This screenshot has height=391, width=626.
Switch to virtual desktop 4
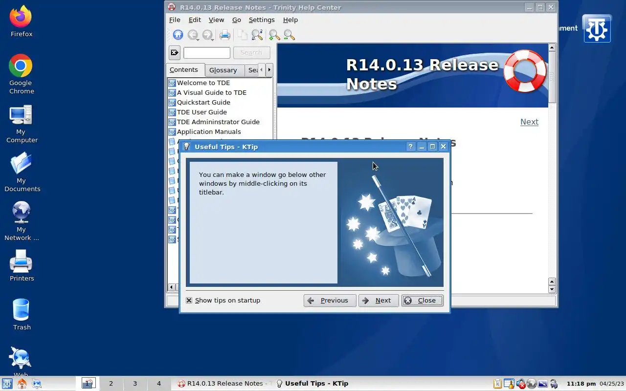point(159,384)
